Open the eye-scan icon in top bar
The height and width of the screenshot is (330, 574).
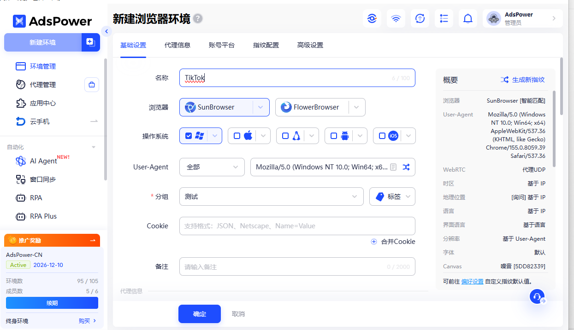(372, 18)
